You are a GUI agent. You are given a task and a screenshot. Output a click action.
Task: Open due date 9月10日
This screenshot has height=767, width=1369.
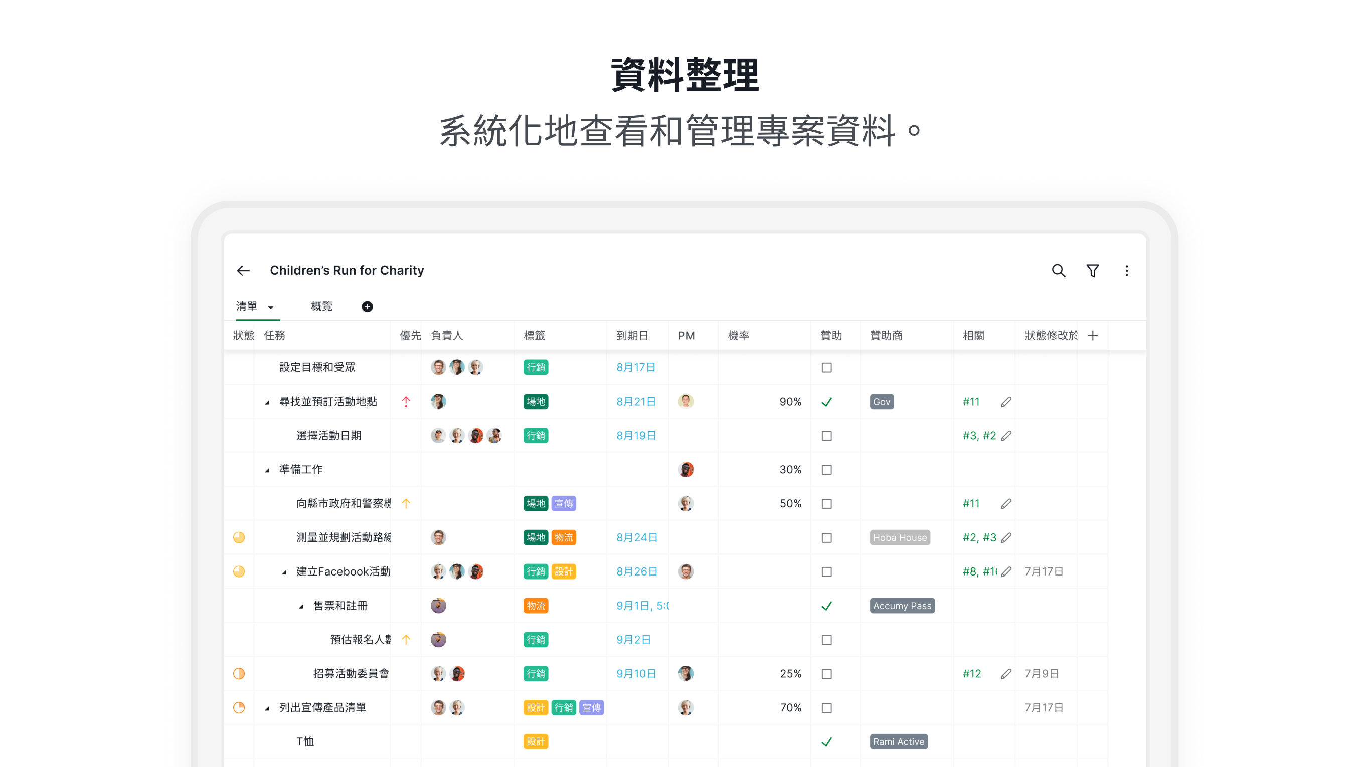point(636,674)
